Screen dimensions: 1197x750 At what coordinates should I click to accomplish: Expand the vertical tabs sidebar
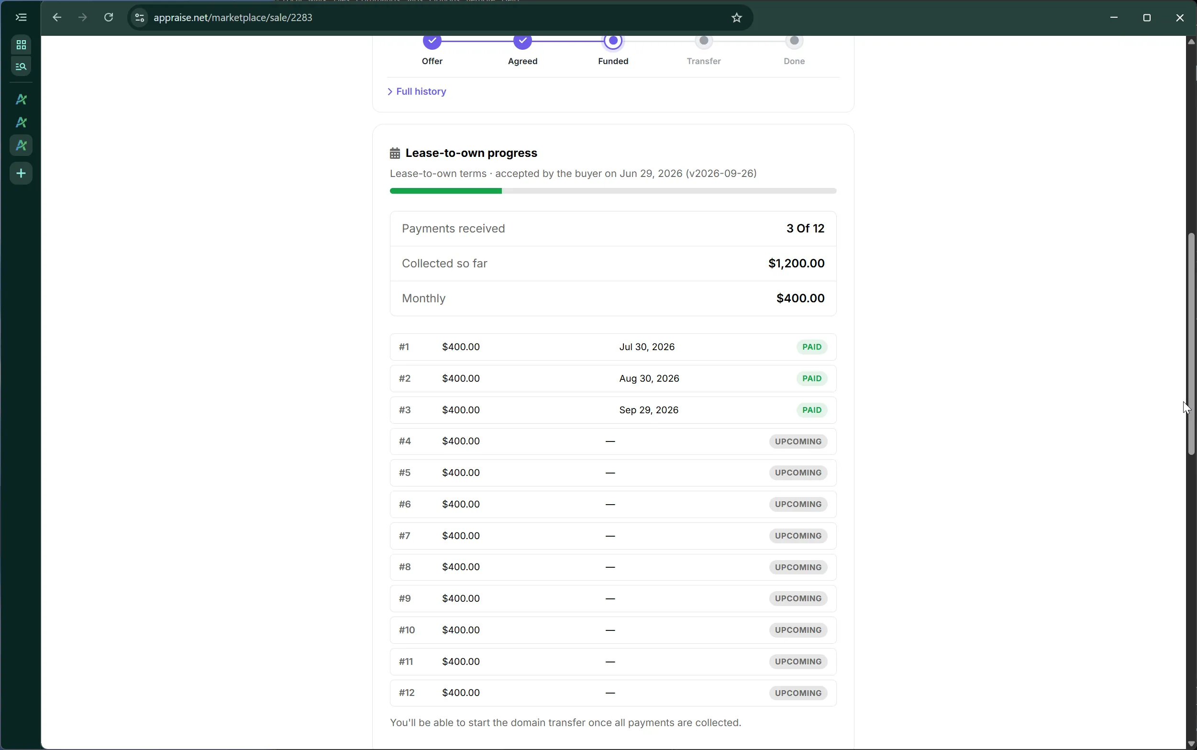tap(21, 18)
